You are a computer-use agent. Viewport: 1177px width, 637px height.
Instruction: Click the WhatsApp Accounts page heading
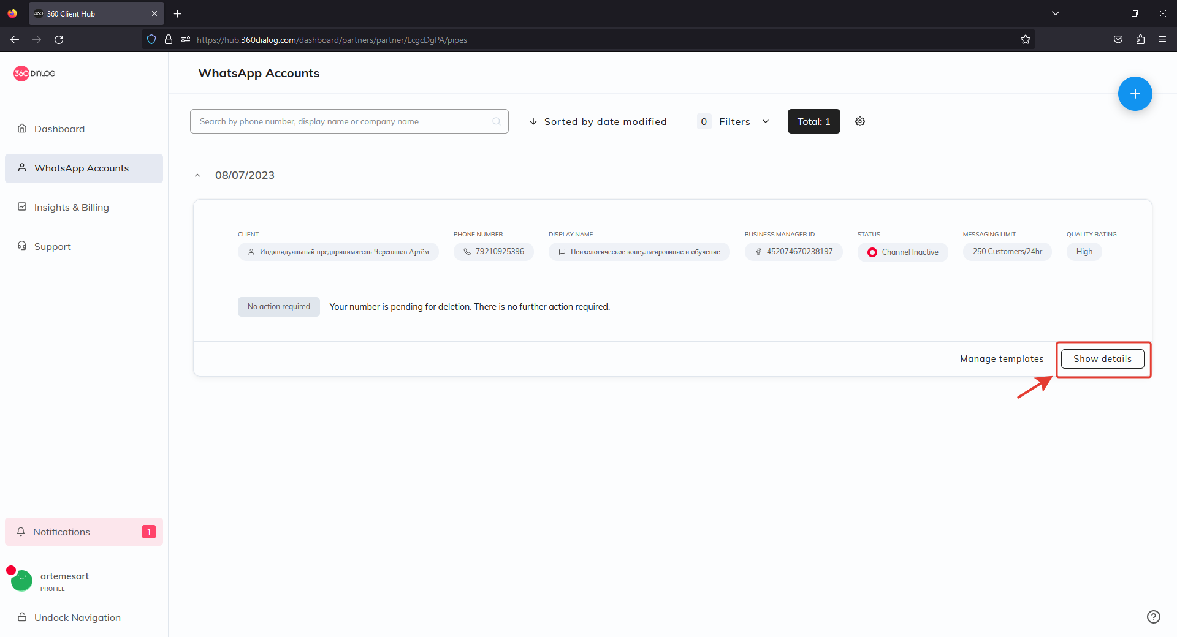pyautogui.click(x=259, y=73)
